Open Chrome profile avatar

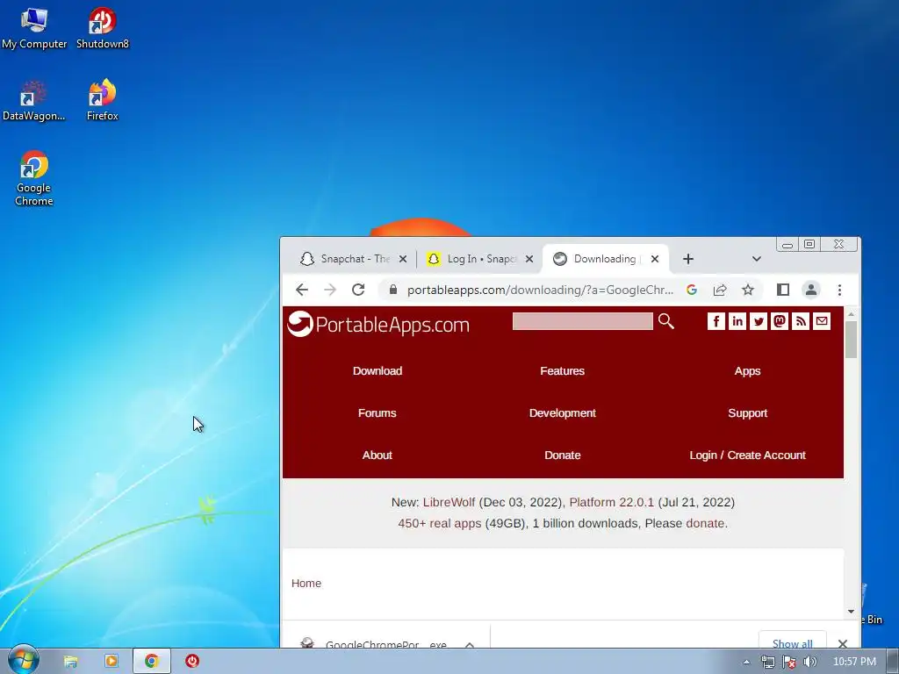coord(810,290)
